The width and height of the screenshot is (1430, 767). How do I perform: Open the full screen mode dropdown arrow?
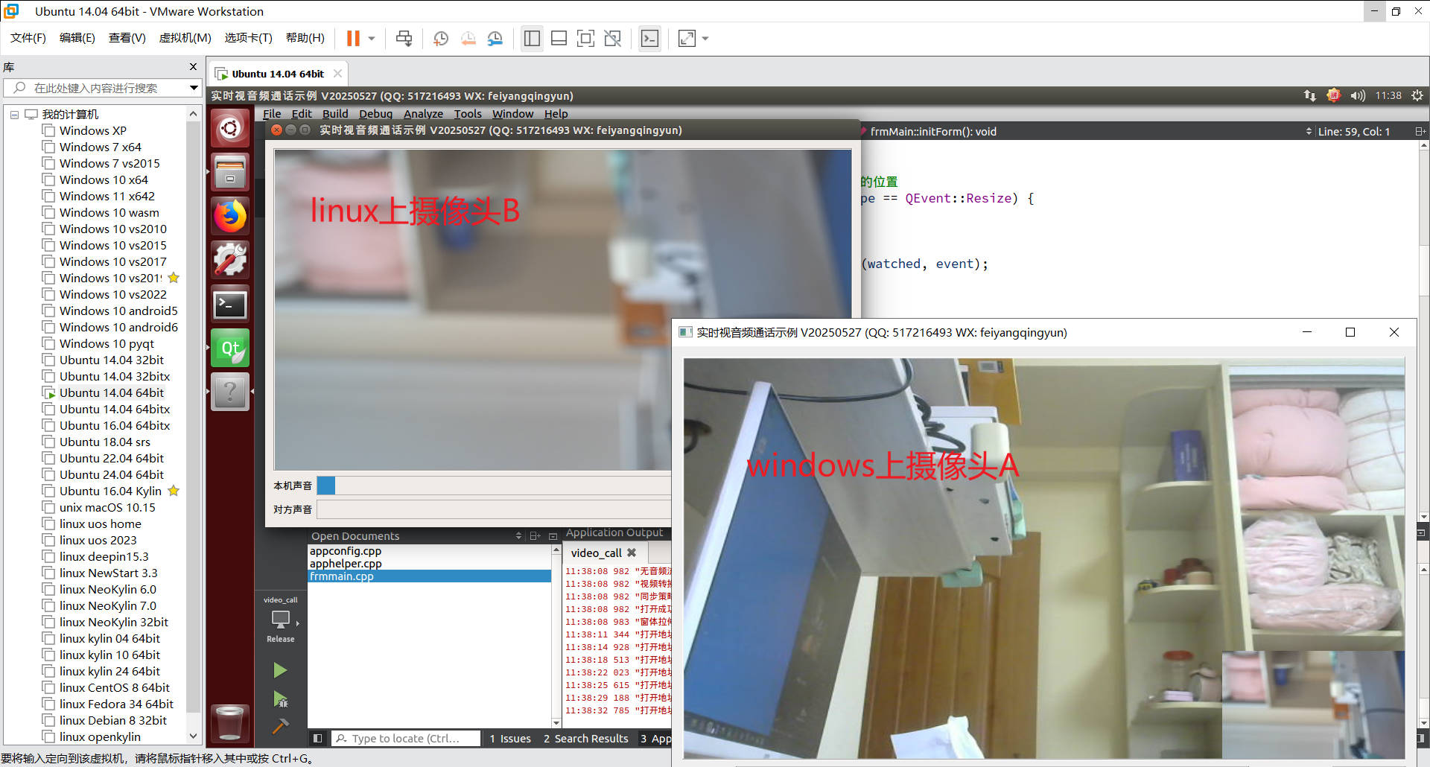coord(705,38)
